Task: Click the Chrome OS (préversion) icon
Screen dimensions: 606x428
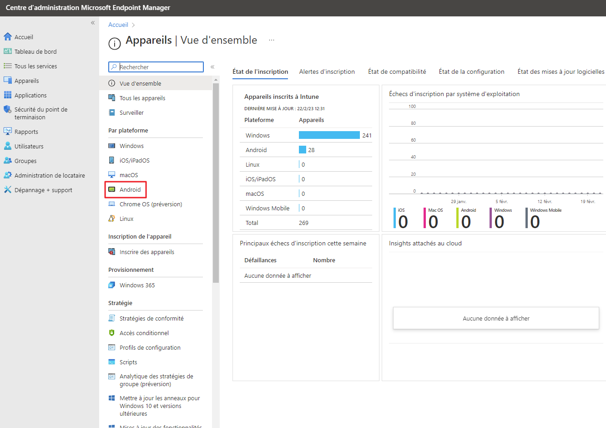Action: pos(111,204)
